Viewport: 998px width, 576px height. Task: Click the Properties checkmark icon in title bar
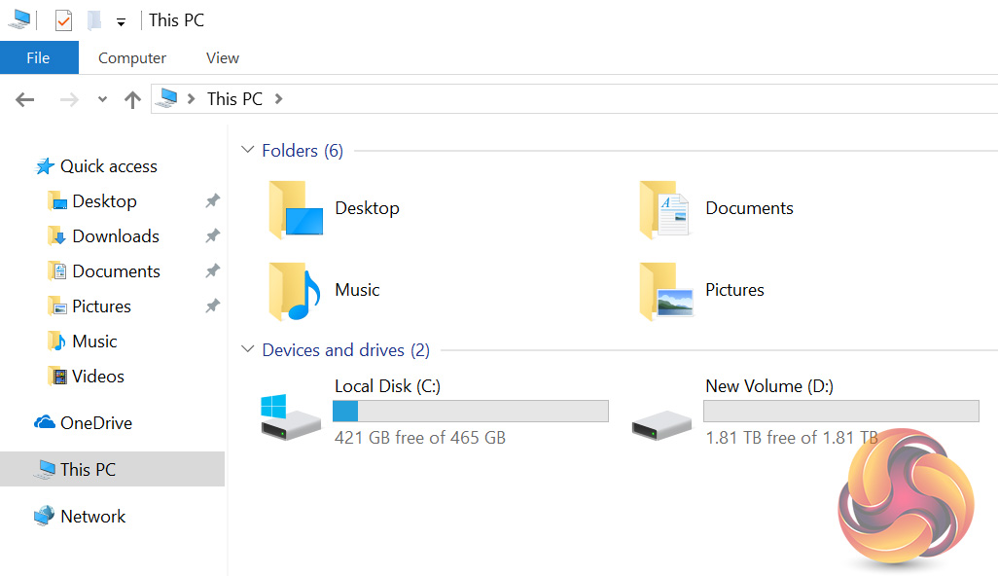pyautogui.click(x=63, y=20)
